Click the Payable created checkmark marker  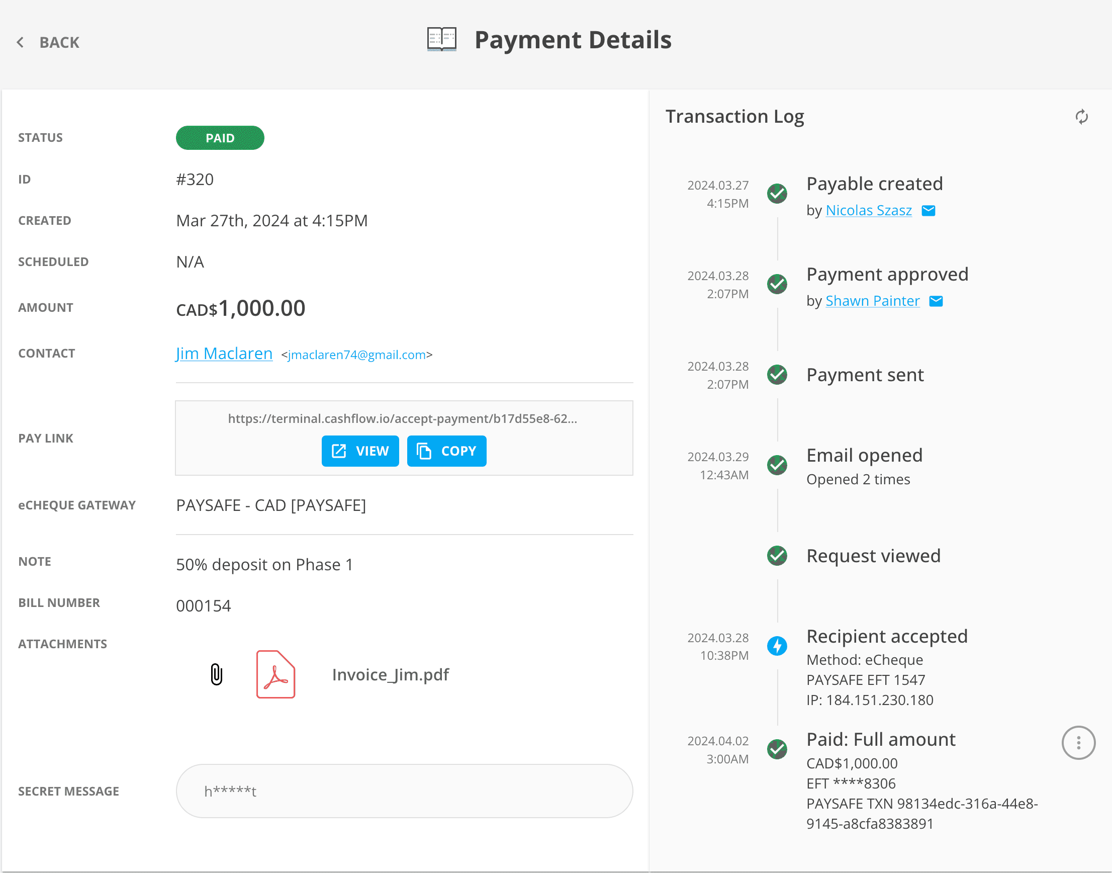(777, 194)
